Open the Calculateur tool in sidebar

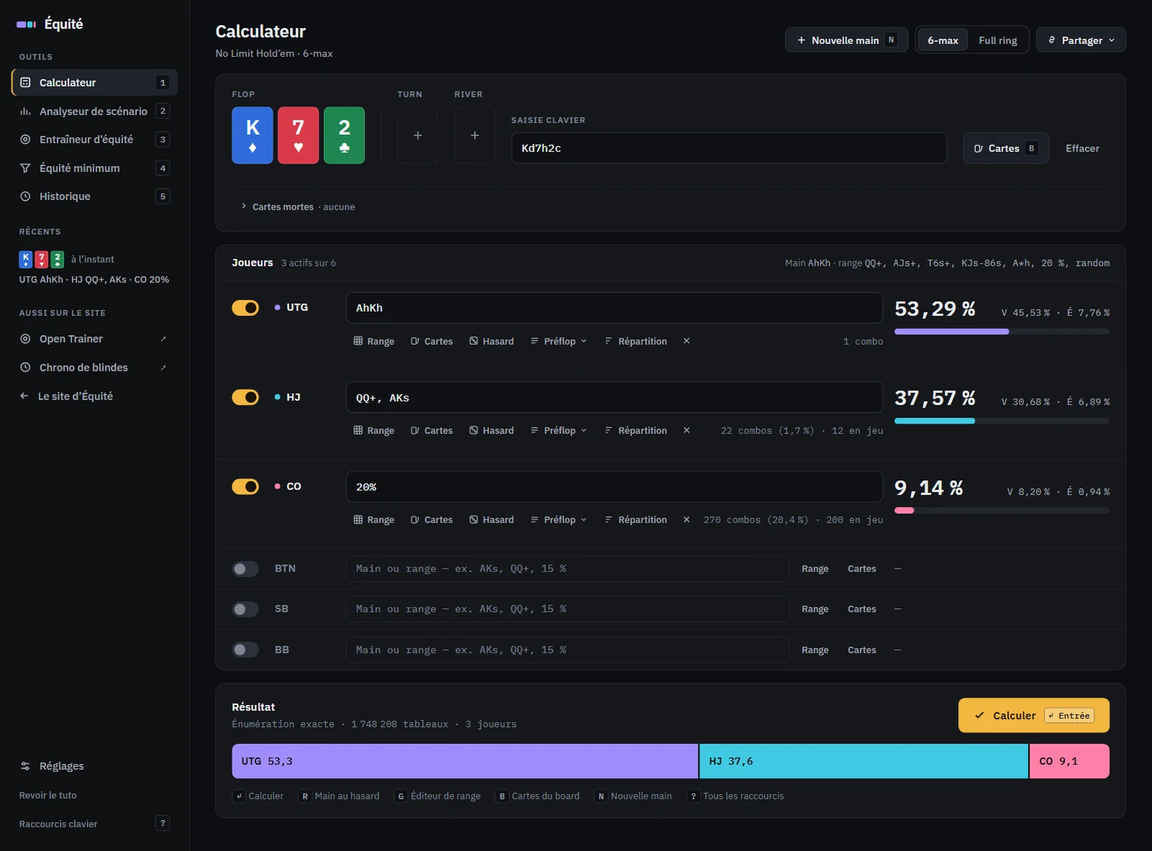coord(94,82)
